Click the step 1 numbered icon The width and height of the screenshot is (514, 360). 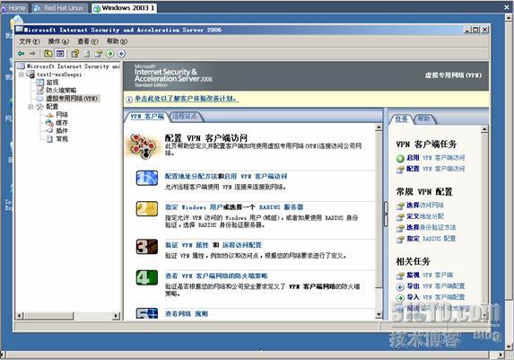[x=147, y=178]
